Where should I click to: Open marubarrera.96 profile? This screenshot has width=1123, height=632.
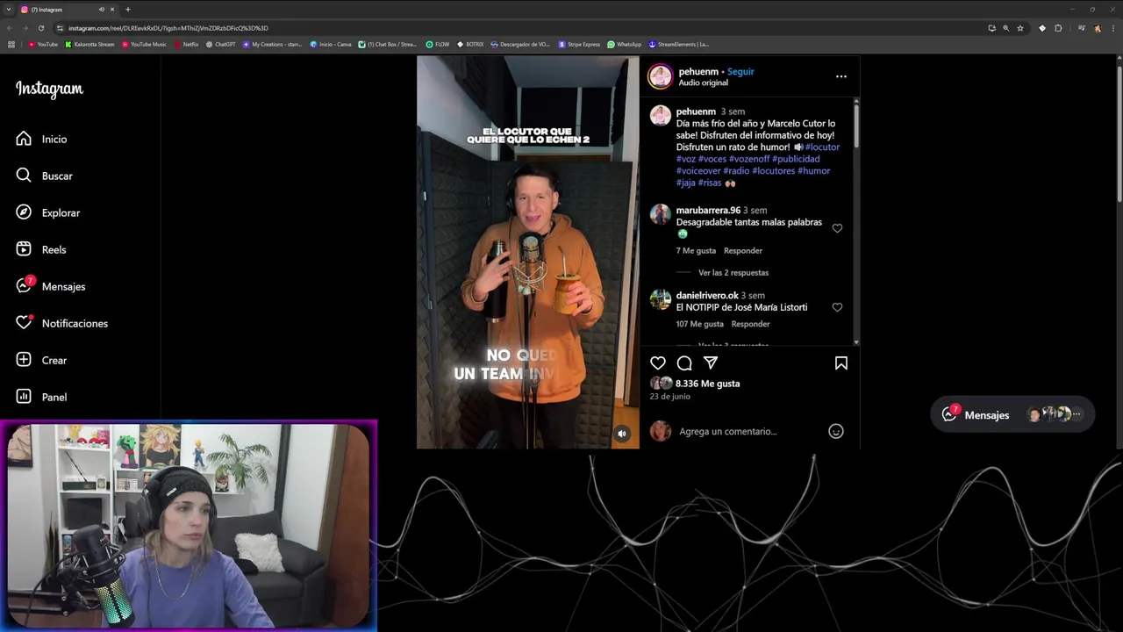tap(708, 211)
